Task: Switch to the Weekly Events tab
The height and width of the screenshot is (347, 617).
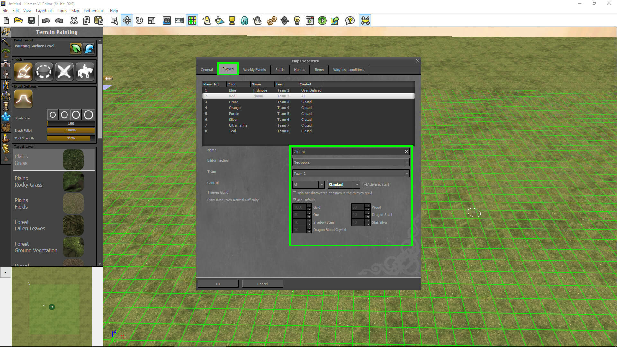Action: coord(254,70)
